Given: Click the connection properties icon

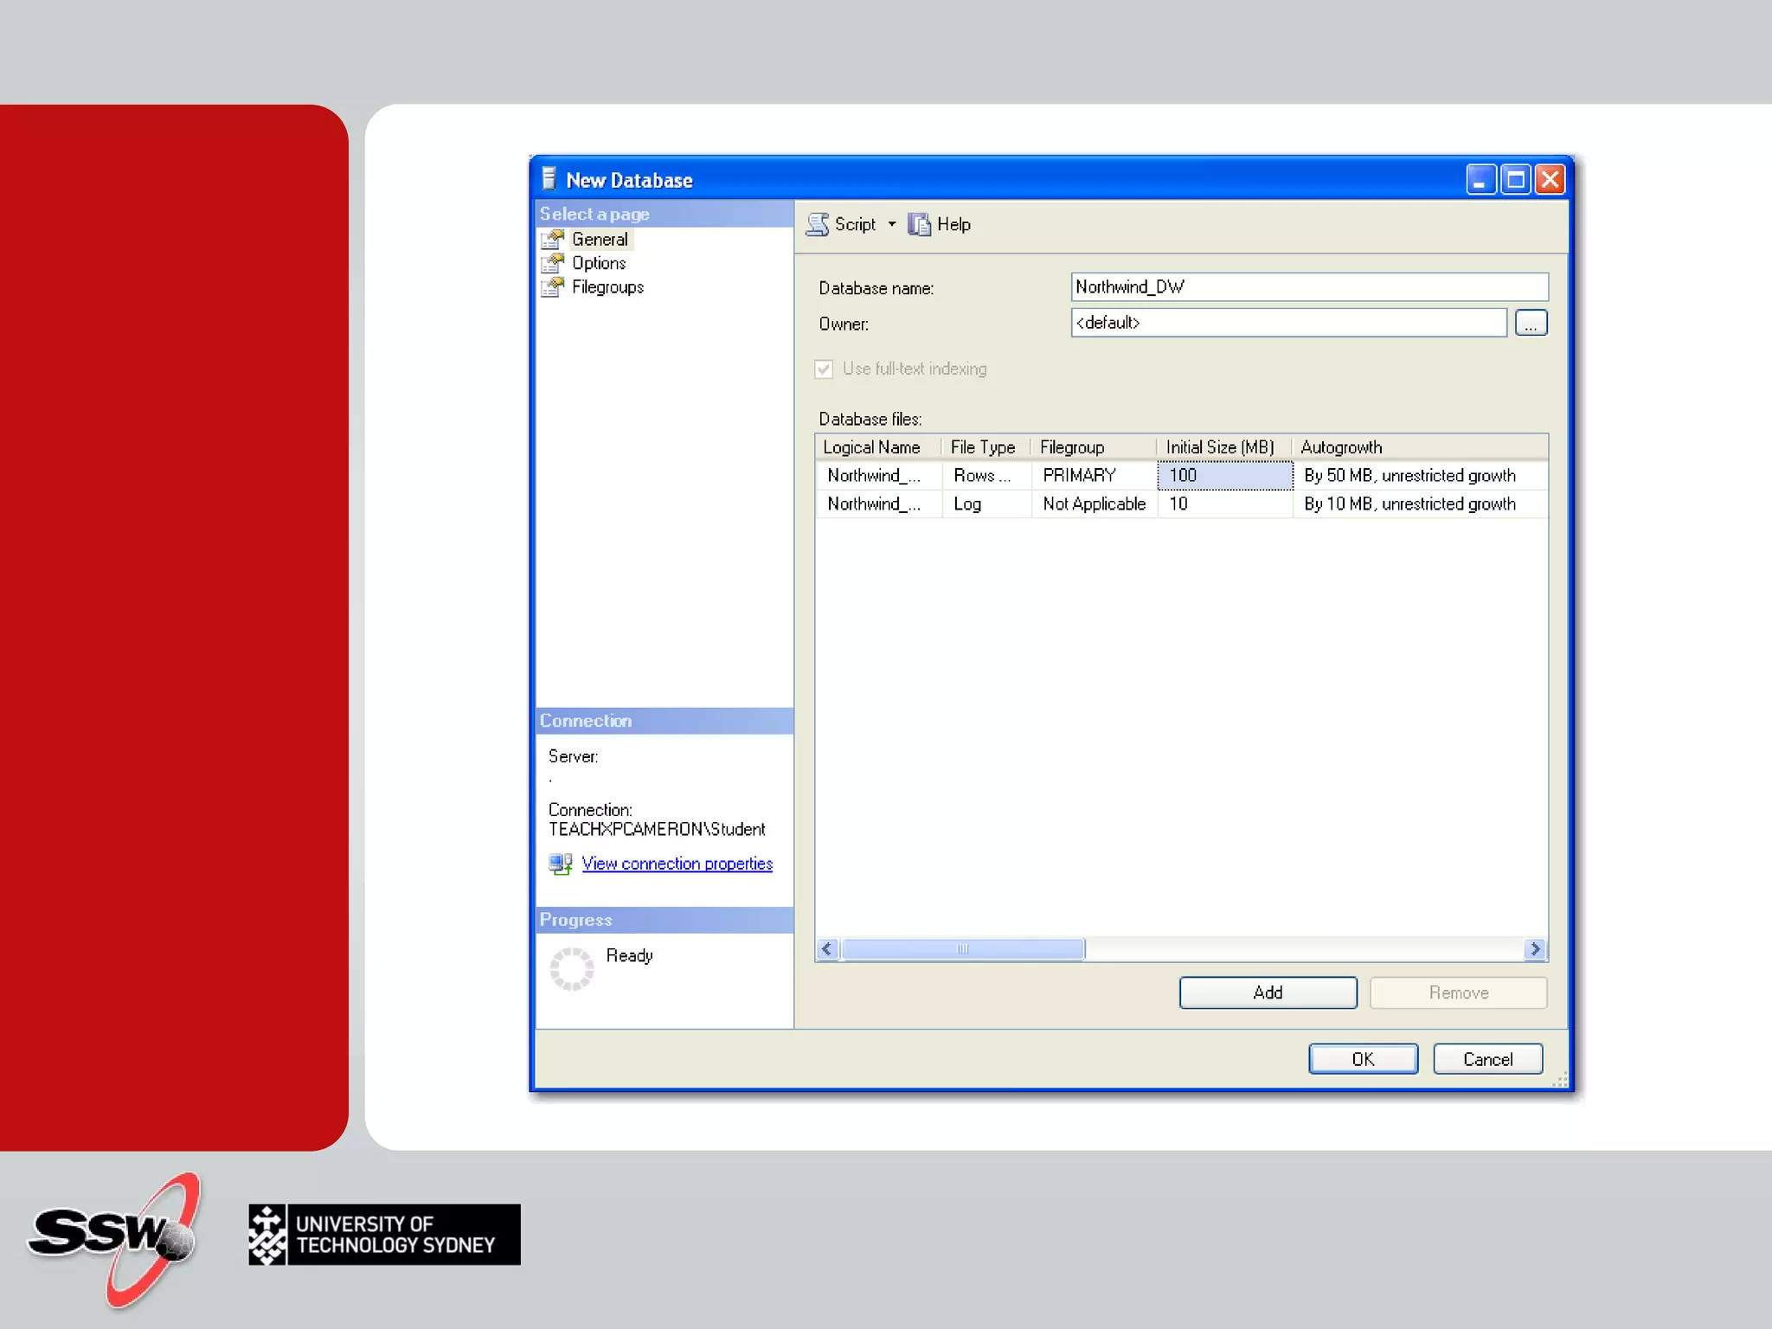Looking at the screenshot, I should coord(561,864).
